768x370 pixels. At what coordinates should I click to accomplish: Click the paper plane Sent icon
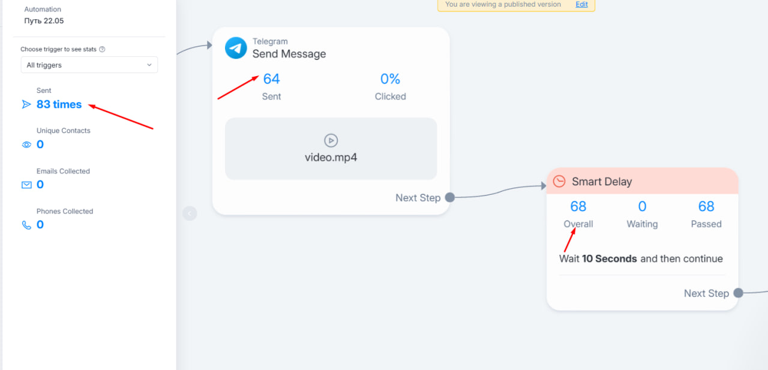[26, 104]
